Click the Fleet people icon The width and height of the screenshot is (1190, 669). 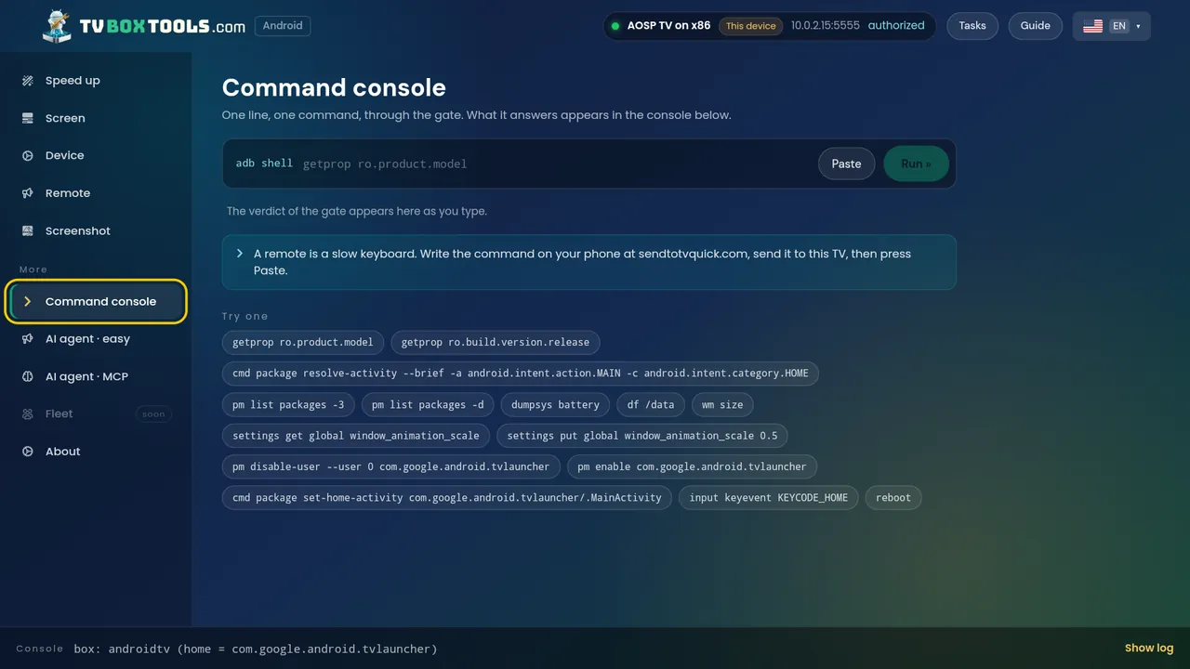click(28, 414)
